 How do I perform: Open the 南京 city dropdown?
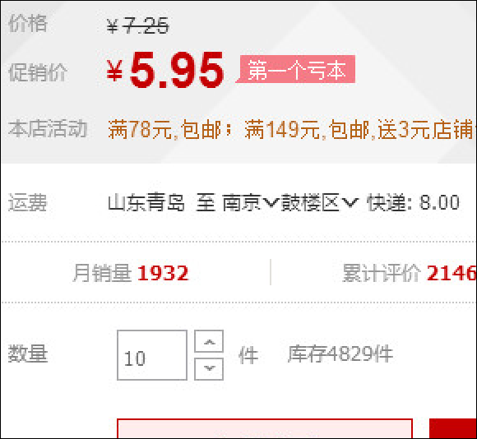pos(250,202)
